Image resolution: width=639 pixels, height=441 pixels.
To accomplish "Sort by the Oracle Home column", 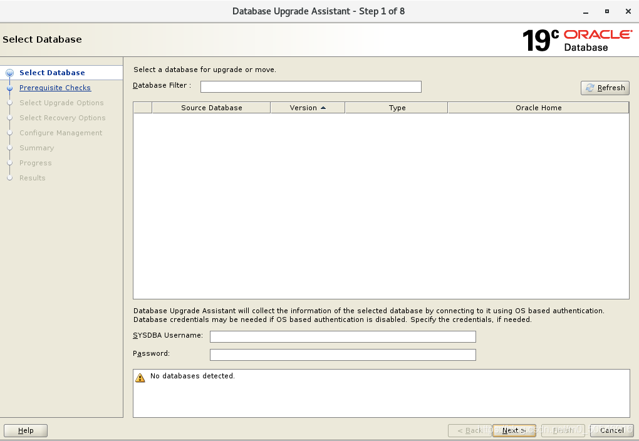I will (x=538, y=108).
